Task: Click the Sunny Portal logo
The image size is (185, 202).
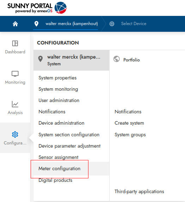Action: coord(37,8)
